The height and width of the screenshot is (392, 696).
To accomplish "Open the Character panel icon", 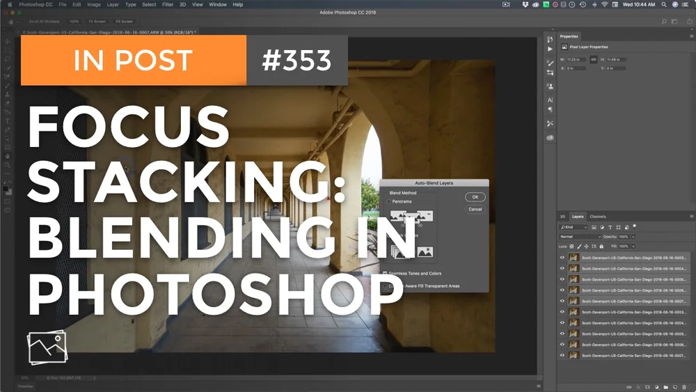I will [x=550, y=100].
